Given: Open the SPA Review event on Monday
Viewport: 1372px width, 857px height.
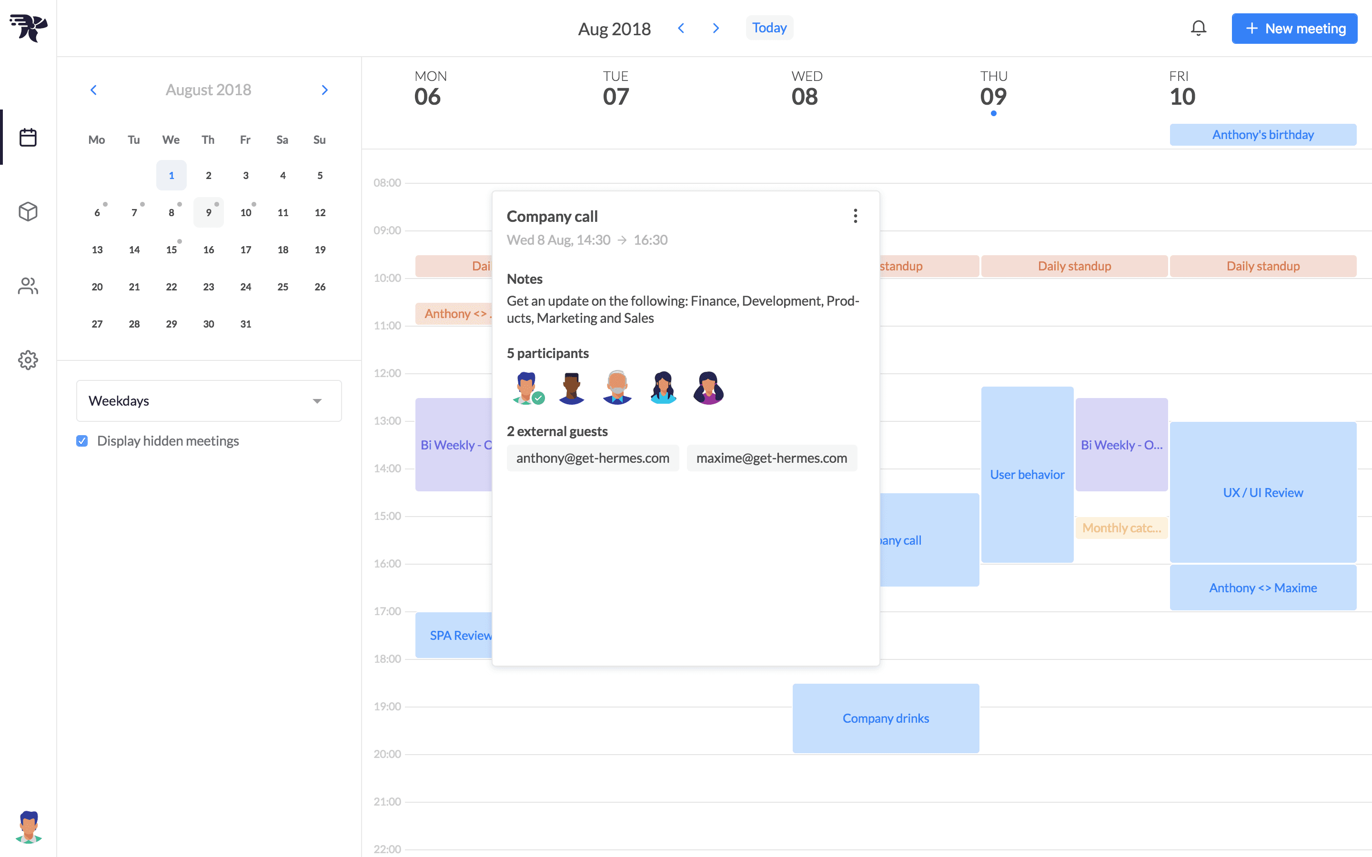Looking at the screenshot, I should pyautogui.click(x=454, y=636).
